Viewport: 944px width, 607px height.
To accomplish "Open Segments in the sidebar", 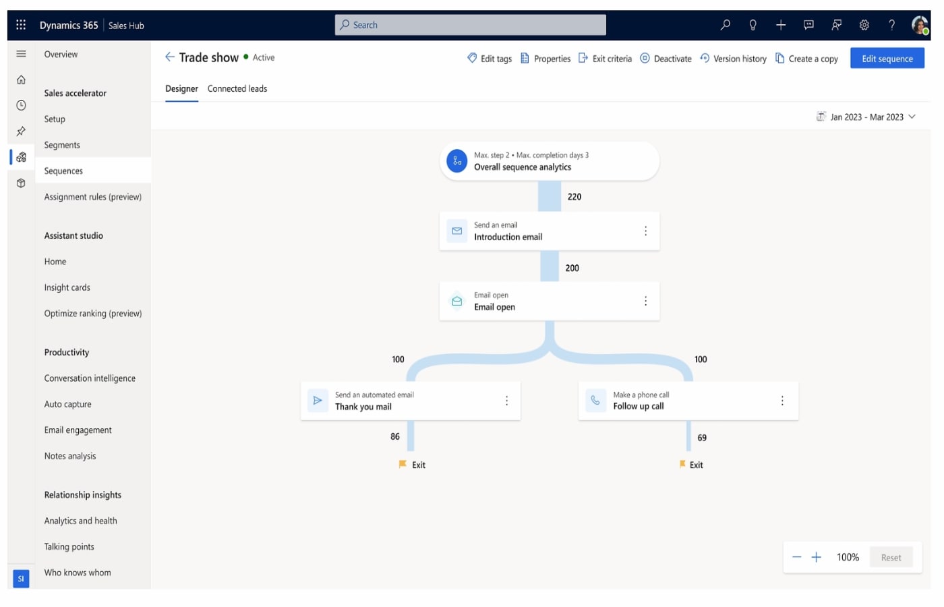I will [x=62, y=145].
